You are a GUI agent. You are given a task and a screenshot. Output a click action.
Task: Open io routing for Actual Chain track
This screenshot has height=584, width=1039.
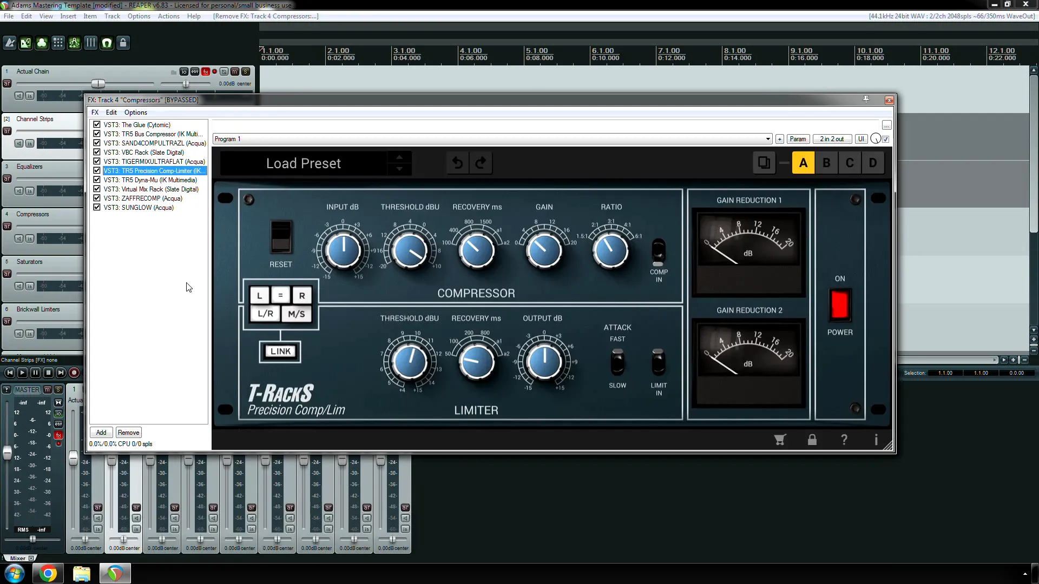point(184,71)
